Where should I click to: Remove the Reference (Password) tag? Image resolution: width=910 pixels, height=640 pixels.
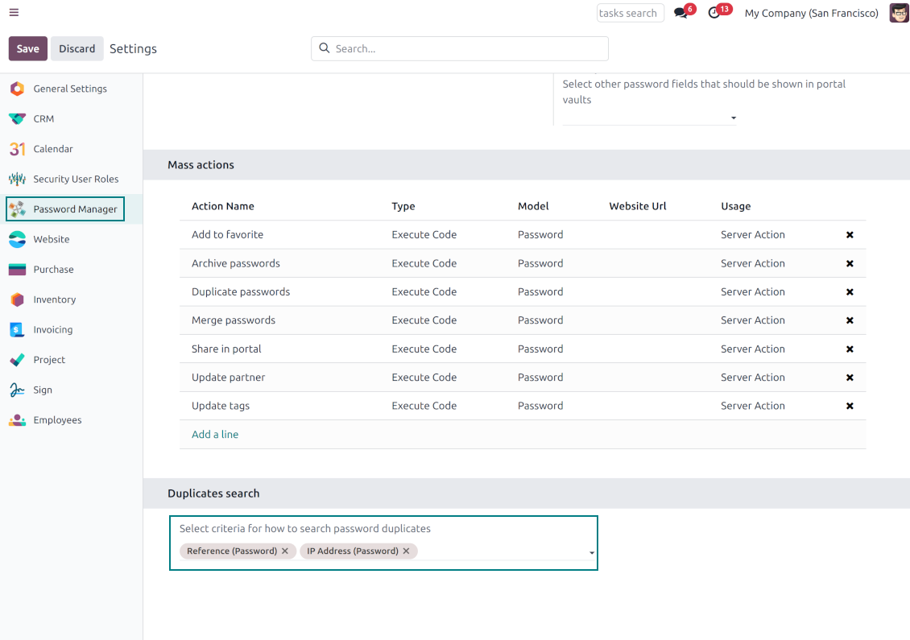(x=285, y=551)
